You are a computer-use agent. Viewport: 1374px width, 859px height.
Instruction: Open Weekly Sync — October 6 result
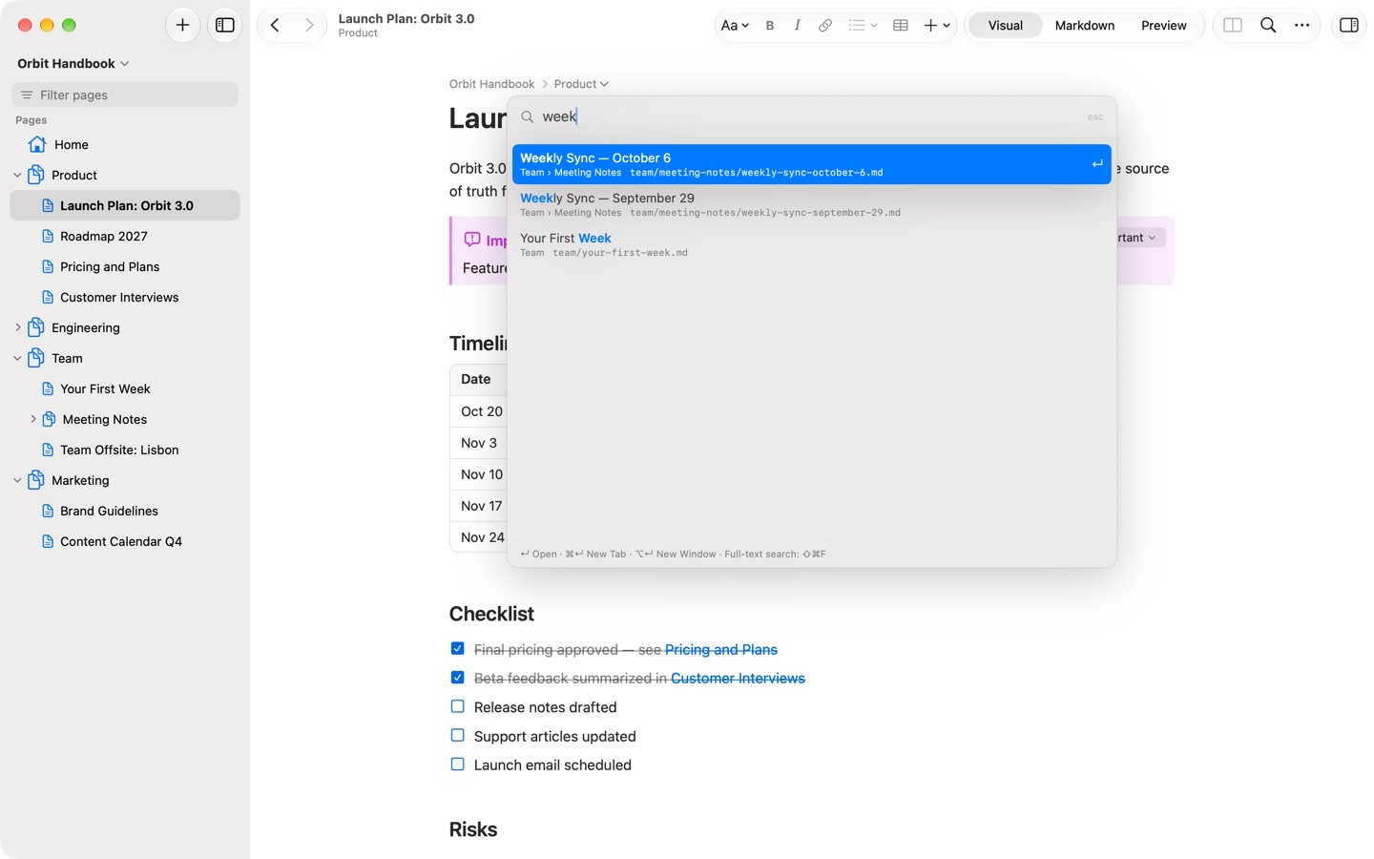coord(811,164)
